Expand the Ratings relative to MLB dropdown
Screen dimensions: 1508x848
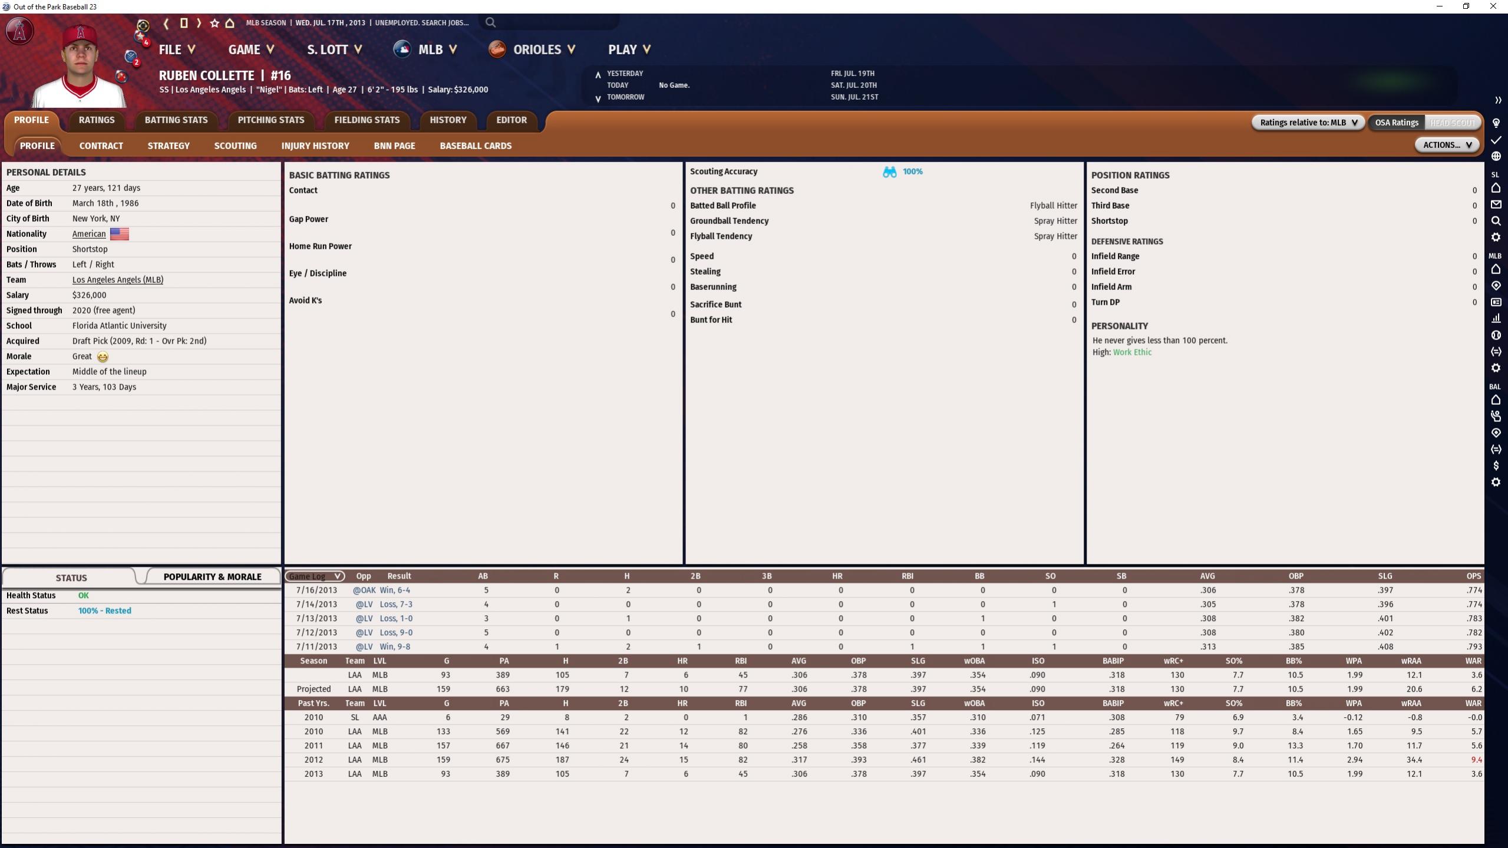click(x=1308, y=123)
